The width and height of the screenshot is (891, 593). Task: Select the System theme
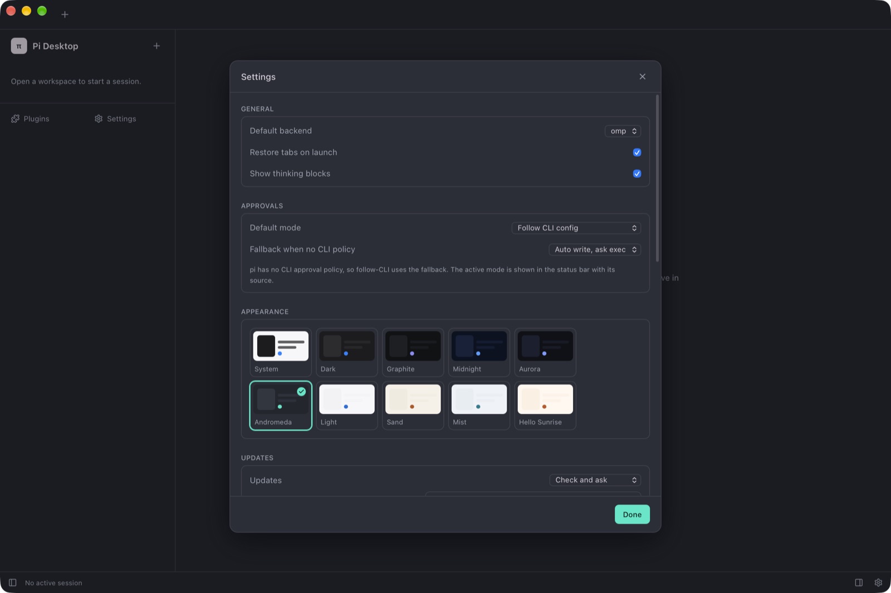pos(281,352)
